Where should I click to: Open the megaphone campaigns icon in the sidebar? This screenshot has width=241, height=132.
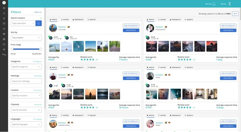tap(4, 29)
